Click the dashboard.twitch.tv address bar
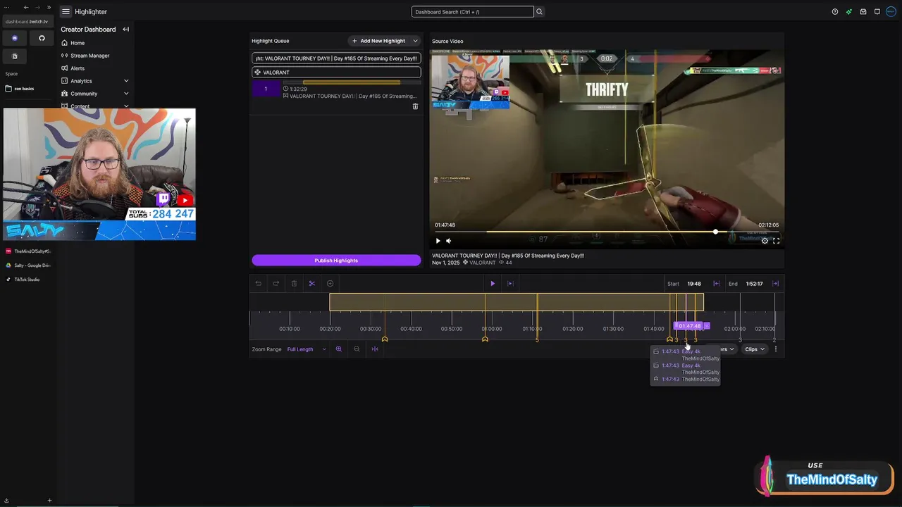 27,22
